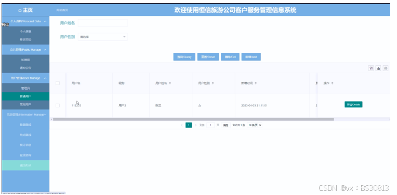This screenshot has height=195, width=397.
Task: Open 个人信息 in the sidebar
Action: (25, 32)
